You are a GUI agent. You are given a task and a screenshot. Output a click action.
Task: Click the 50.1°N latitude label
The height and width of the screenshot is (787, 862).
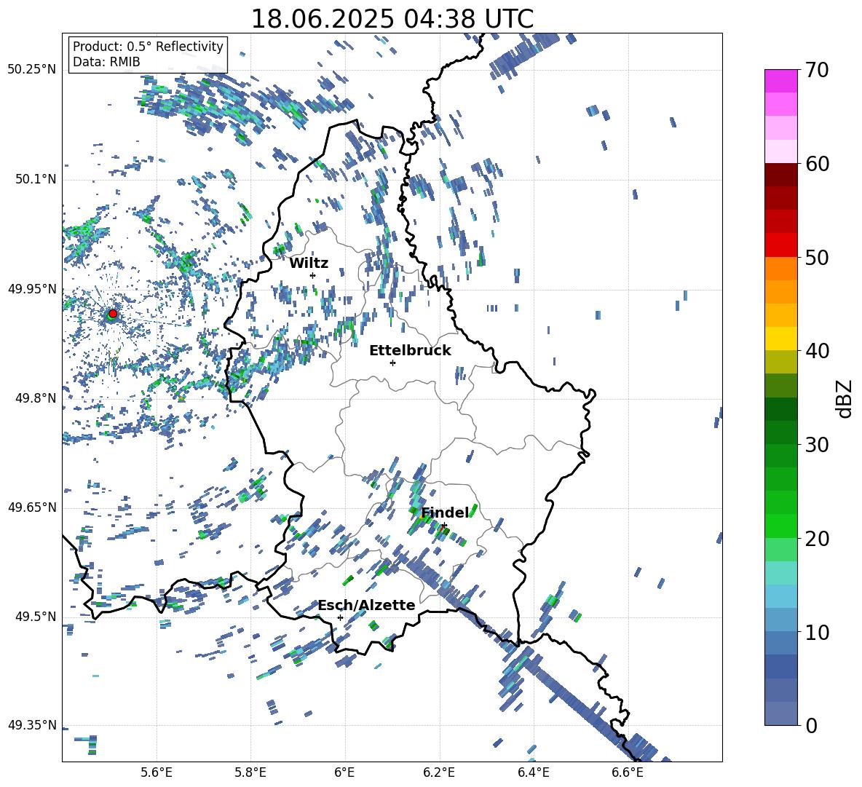(36, 179)
